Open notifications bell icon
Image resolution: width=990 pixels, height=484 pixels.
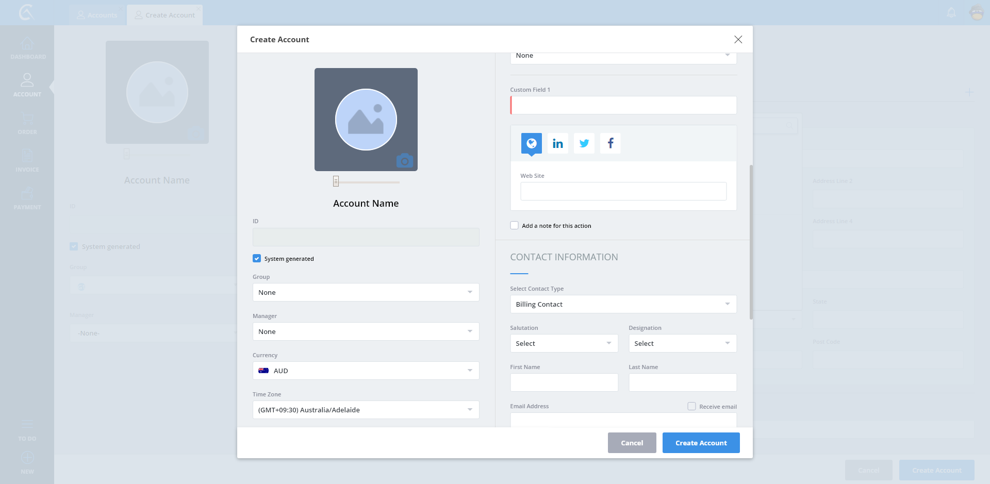pos(951,12)
